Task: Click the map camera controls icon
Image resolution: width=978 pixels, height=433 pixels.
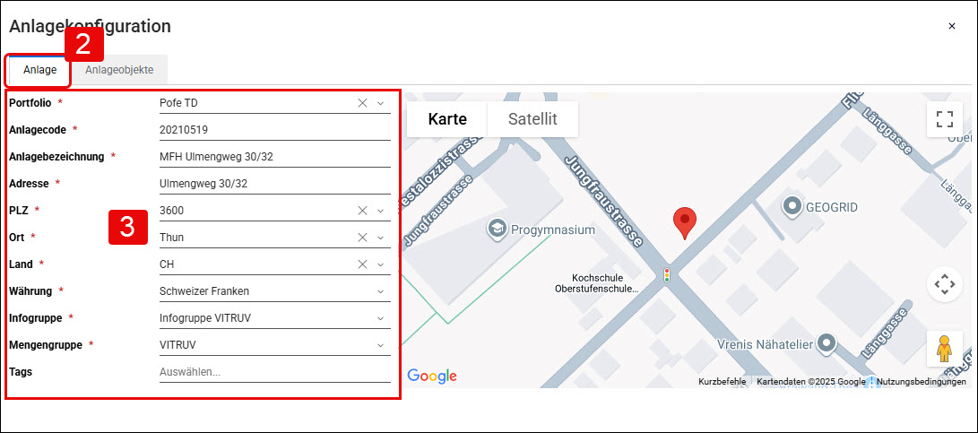Action: 944,284
